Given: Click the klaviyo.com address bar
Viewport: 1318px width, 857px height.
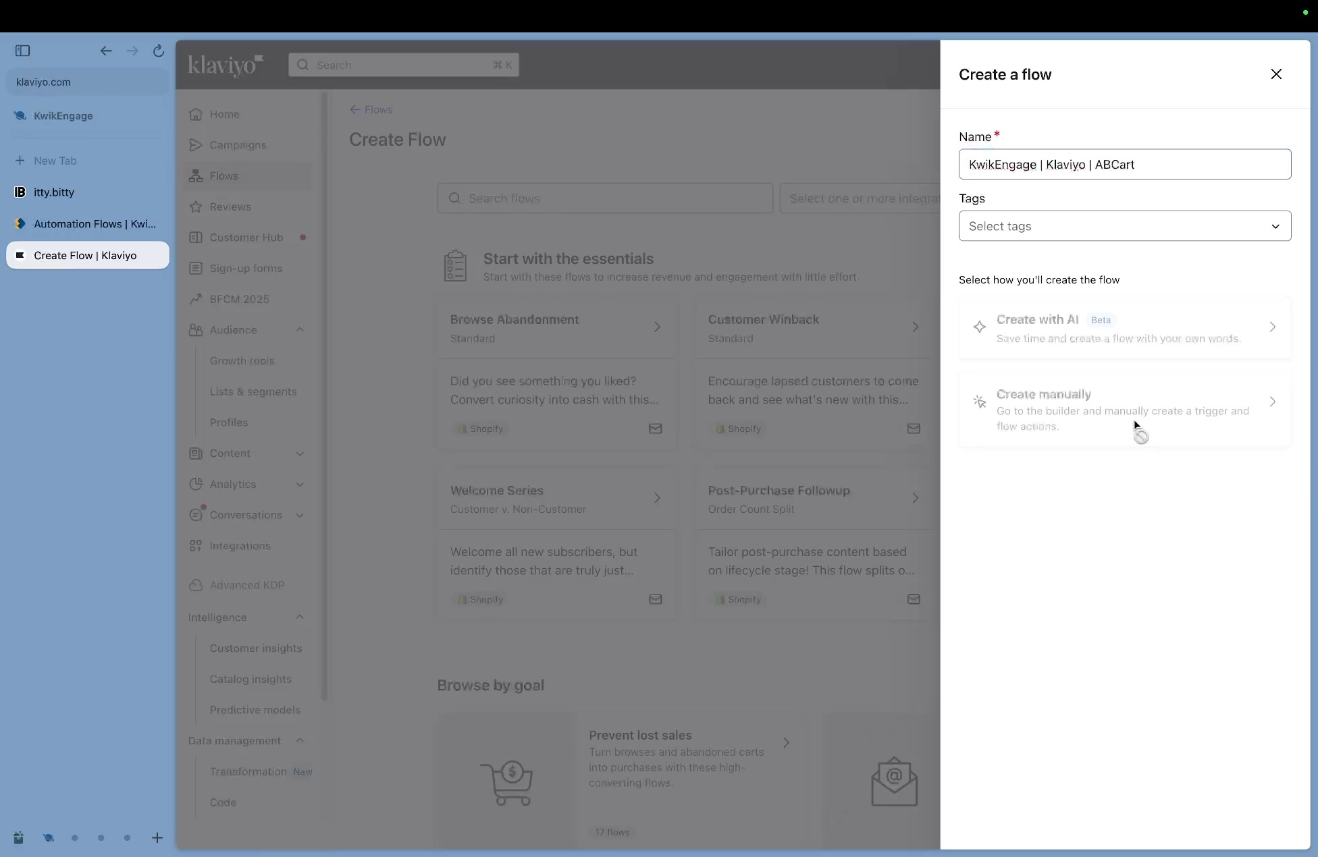Looking at the screenshot, I should pos(88,82).
